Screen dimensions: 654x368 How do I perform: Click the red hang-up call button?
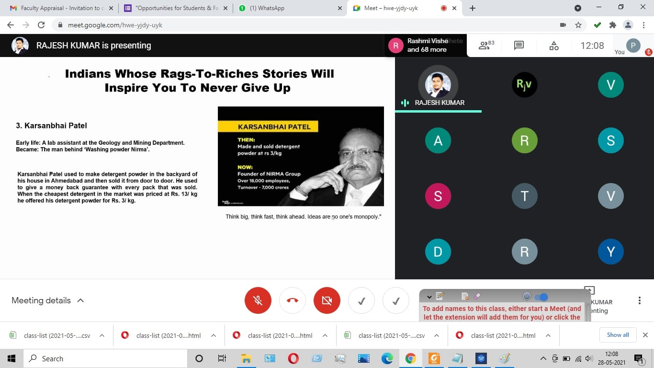(x=292, y=300)
